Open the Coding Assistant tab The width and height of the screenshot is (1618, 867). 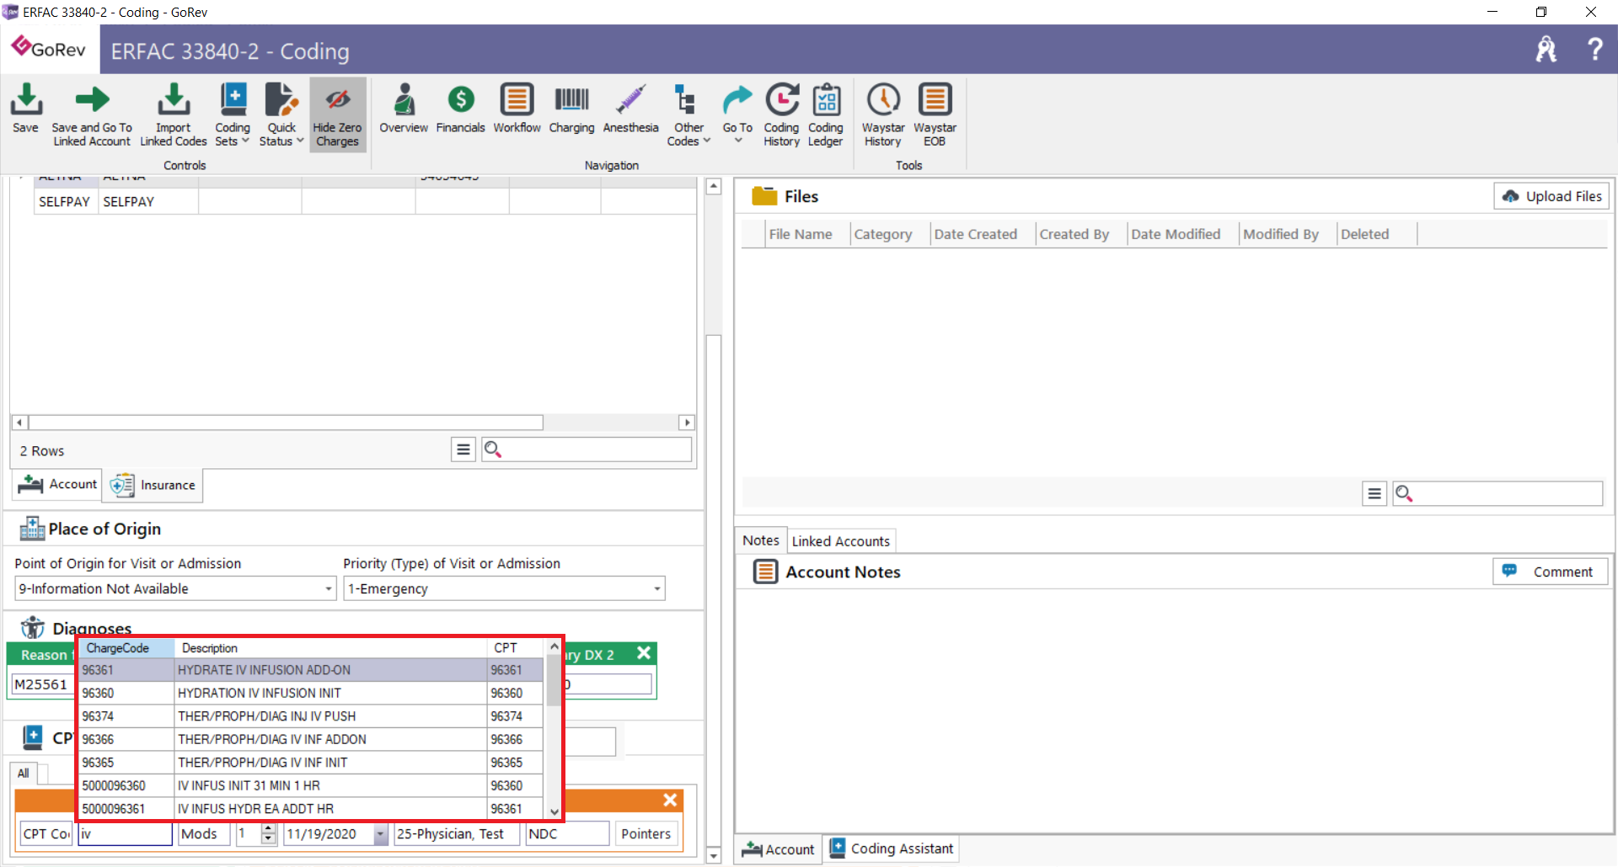892,848
